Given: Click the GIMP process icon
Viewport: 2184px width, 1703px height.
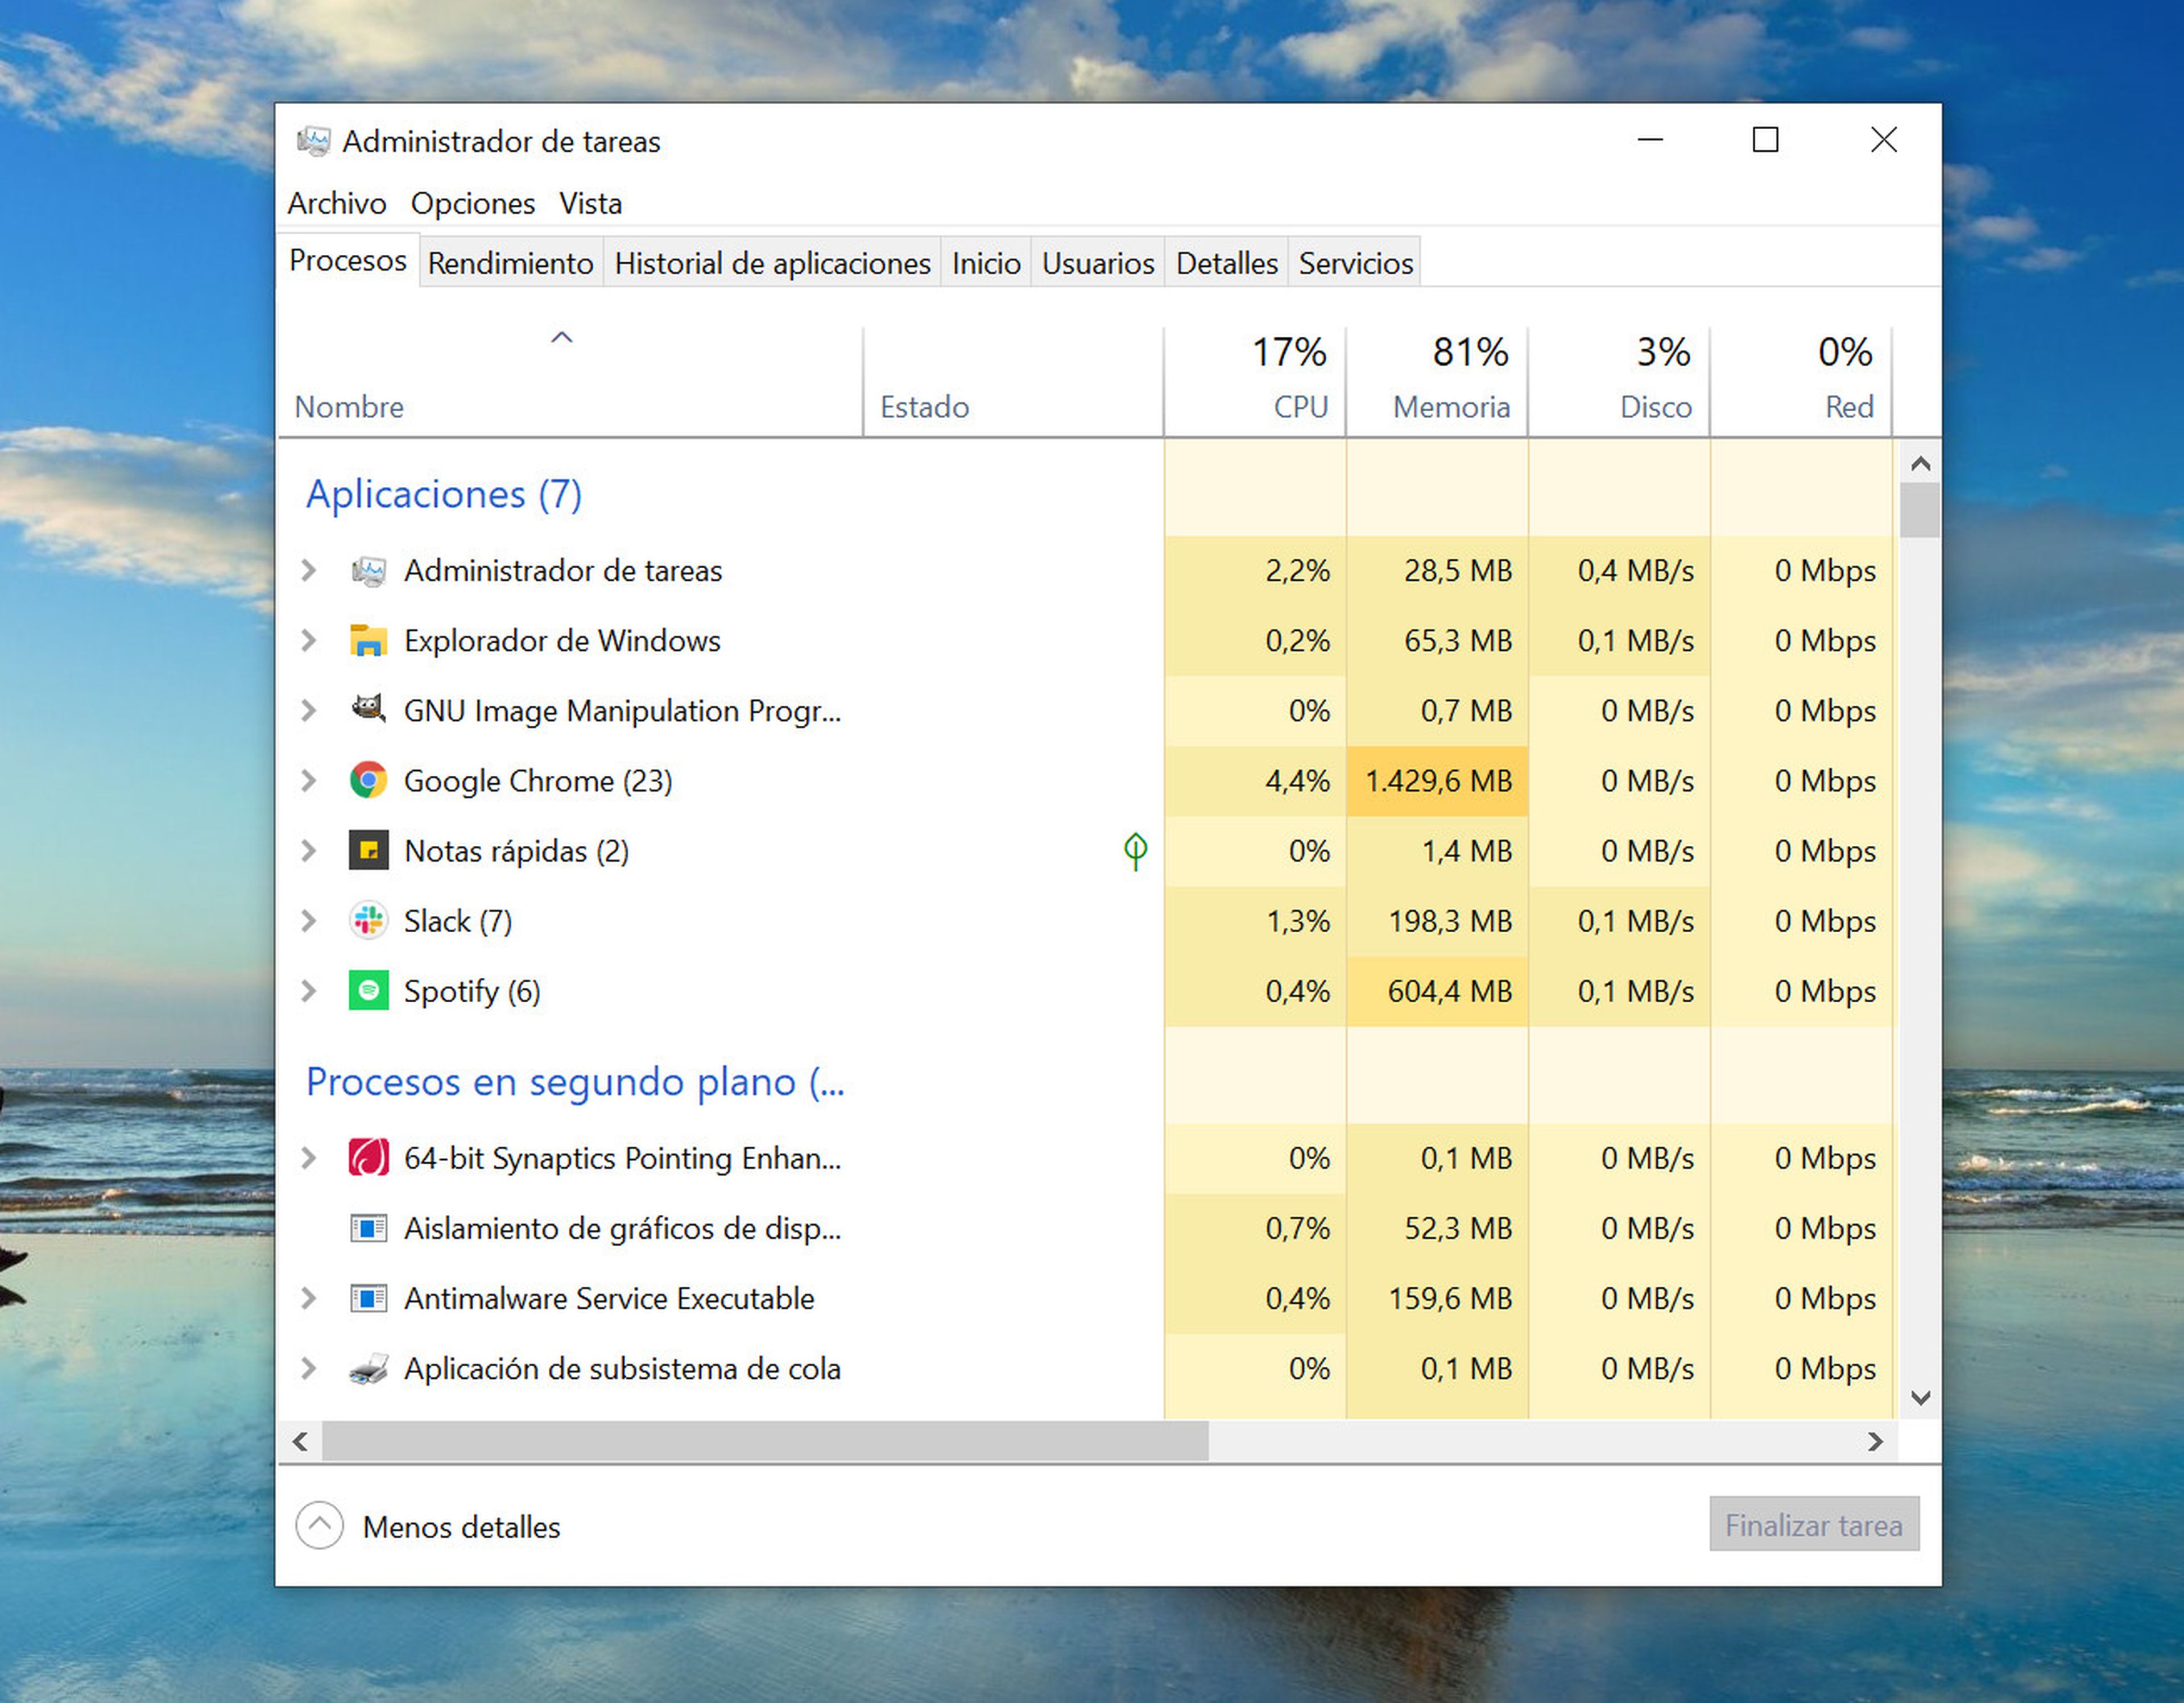Looking at the screenshot, I should 368,710.
